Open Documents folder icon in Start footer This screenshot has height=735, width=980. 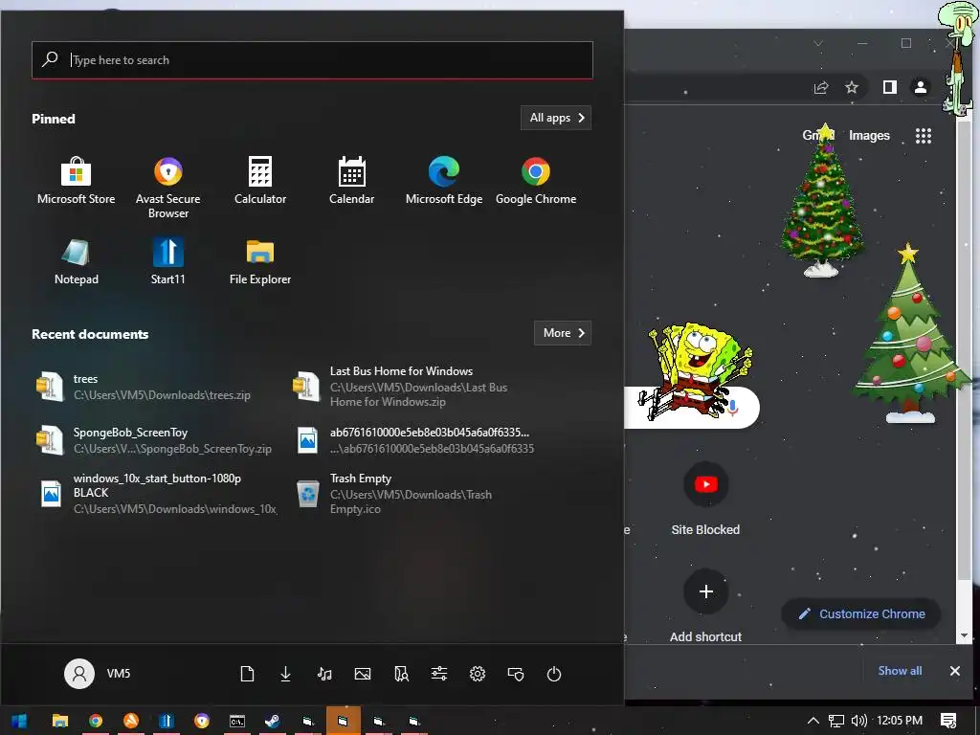(x=247, y=673)
